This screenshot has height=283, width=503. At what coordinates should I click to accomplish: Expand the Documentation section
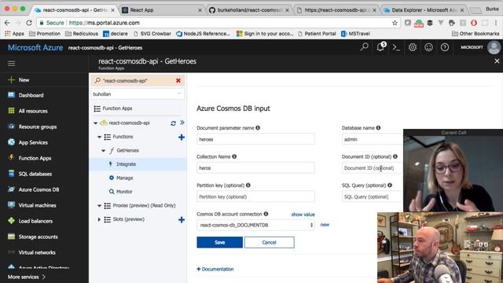pyautogui.click(x=215, y=269)
